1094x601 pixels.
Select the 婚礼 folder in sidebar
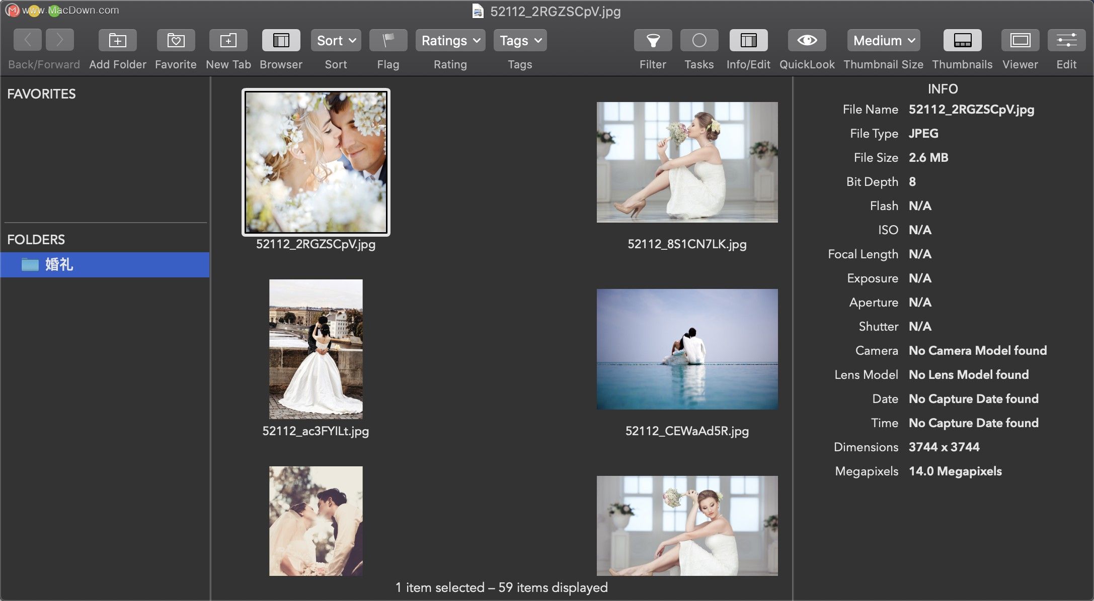pos(105,265)
